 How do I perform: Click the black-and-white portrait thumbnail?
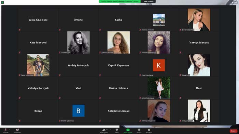[79, 43]
